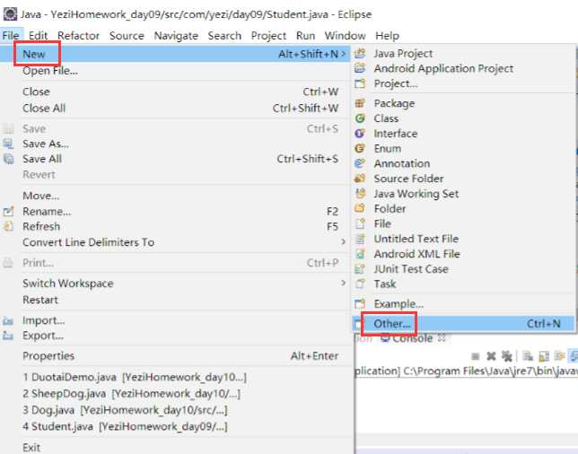Click the Android Application Project icon

(360, 68)
